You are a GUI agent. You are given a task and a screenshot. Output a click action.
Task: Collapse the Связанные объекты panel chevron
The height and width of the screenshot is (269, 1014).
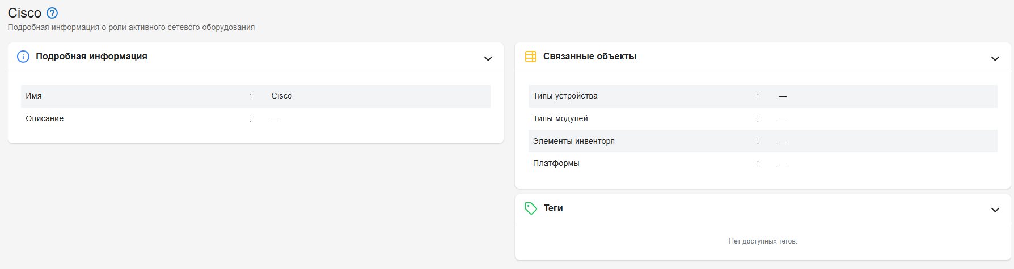(x=995, y=58)
